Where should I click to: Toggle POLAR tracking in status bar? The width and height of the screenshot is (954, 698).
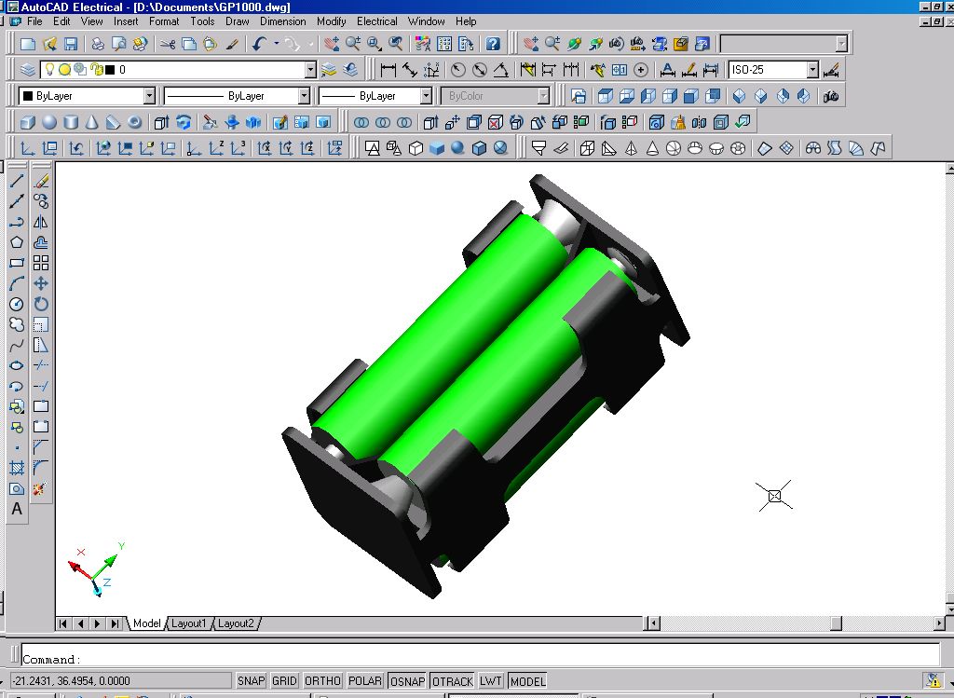pos(365,681)
